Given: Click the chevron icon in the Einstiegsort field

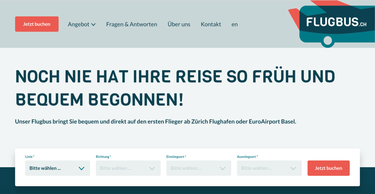Looking at the screenshot, I should coord(223,168).
